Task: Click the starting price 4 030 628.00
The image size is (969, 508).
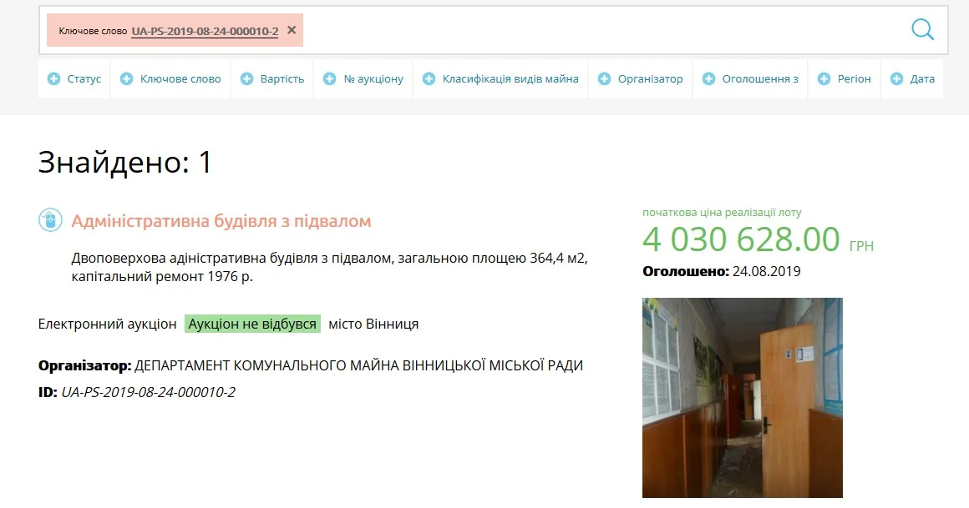Action: tap(742, 239)
